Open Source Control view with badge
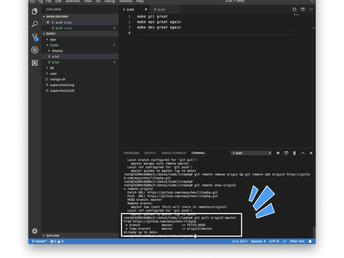This screenshot has width=344, height=258. point(35,37)
